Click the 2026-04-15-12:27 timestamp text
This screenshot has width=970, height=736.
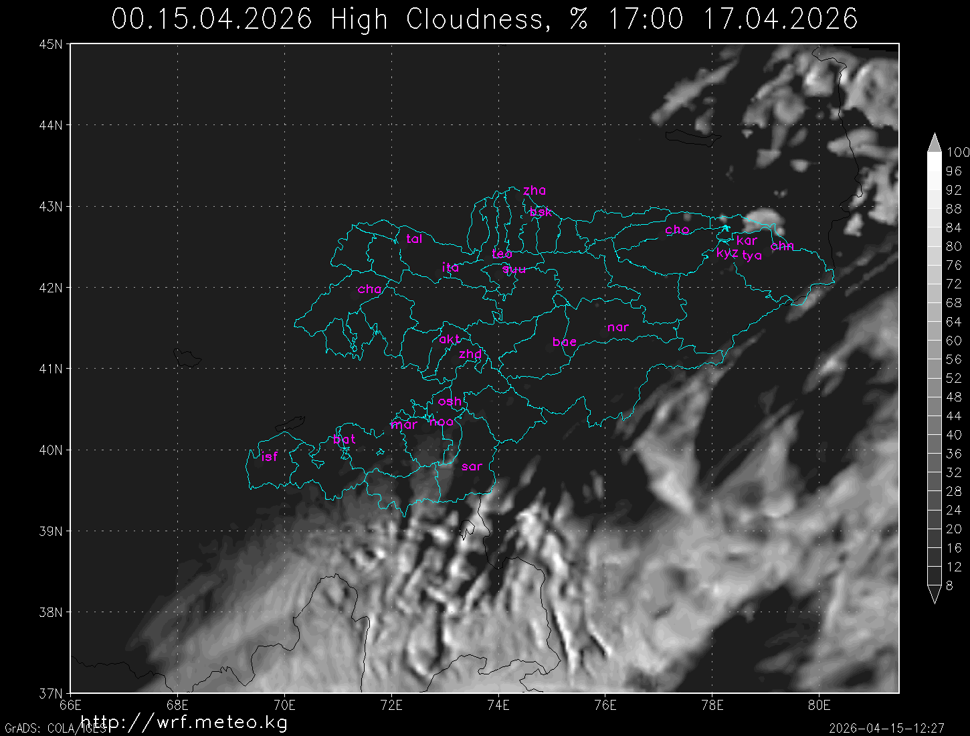click(886, 727)
